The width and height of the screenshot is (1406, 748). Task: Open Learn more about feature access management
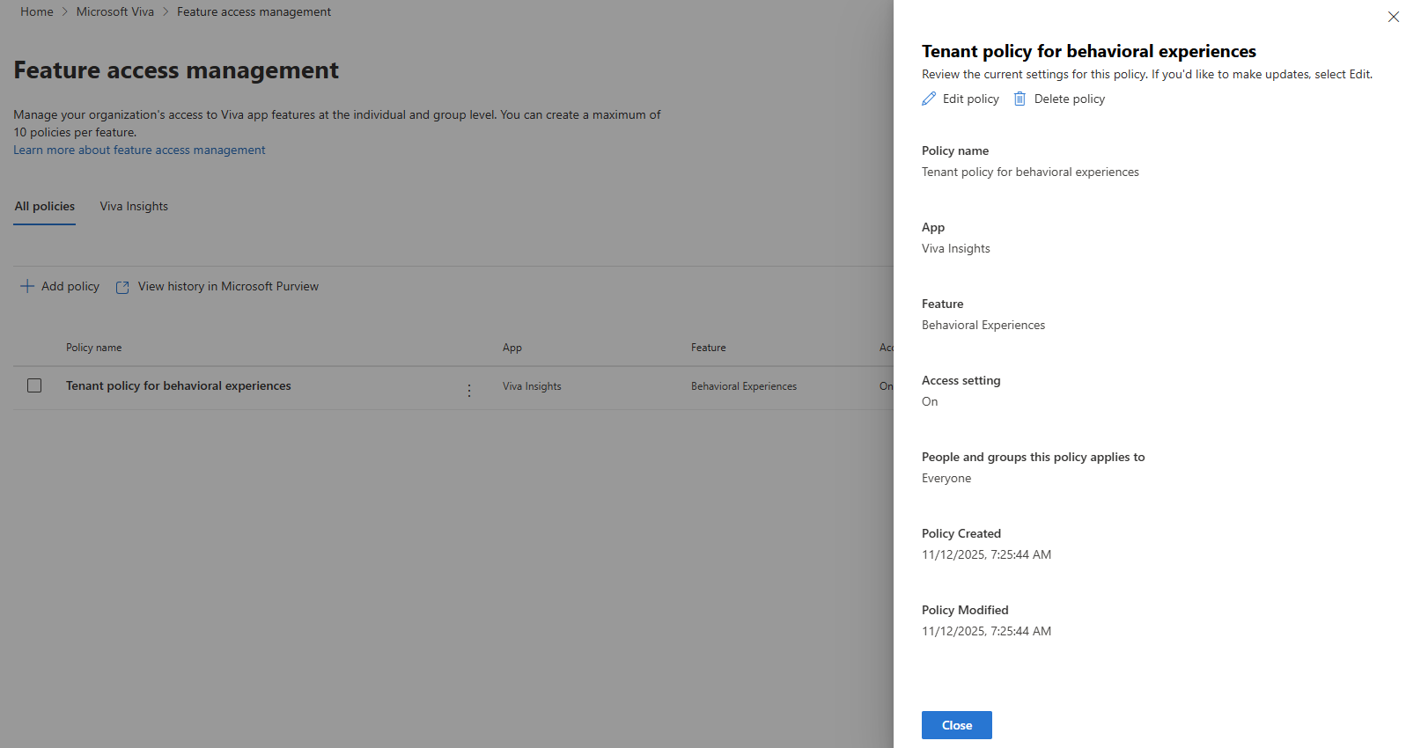tap(139, 150)
